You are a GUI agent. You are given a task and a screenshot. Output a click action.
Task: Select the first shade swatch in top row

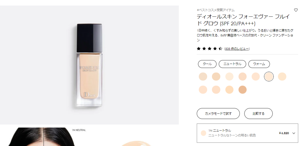click(203, 77)
